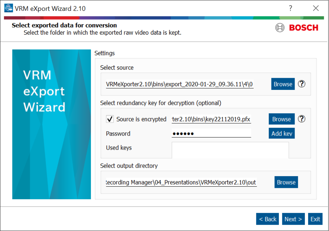Click the title bar question mark help button
Image resolution: width=329 pixels, height=231 pixels.
pyautogui.click(x=290, y=8)
